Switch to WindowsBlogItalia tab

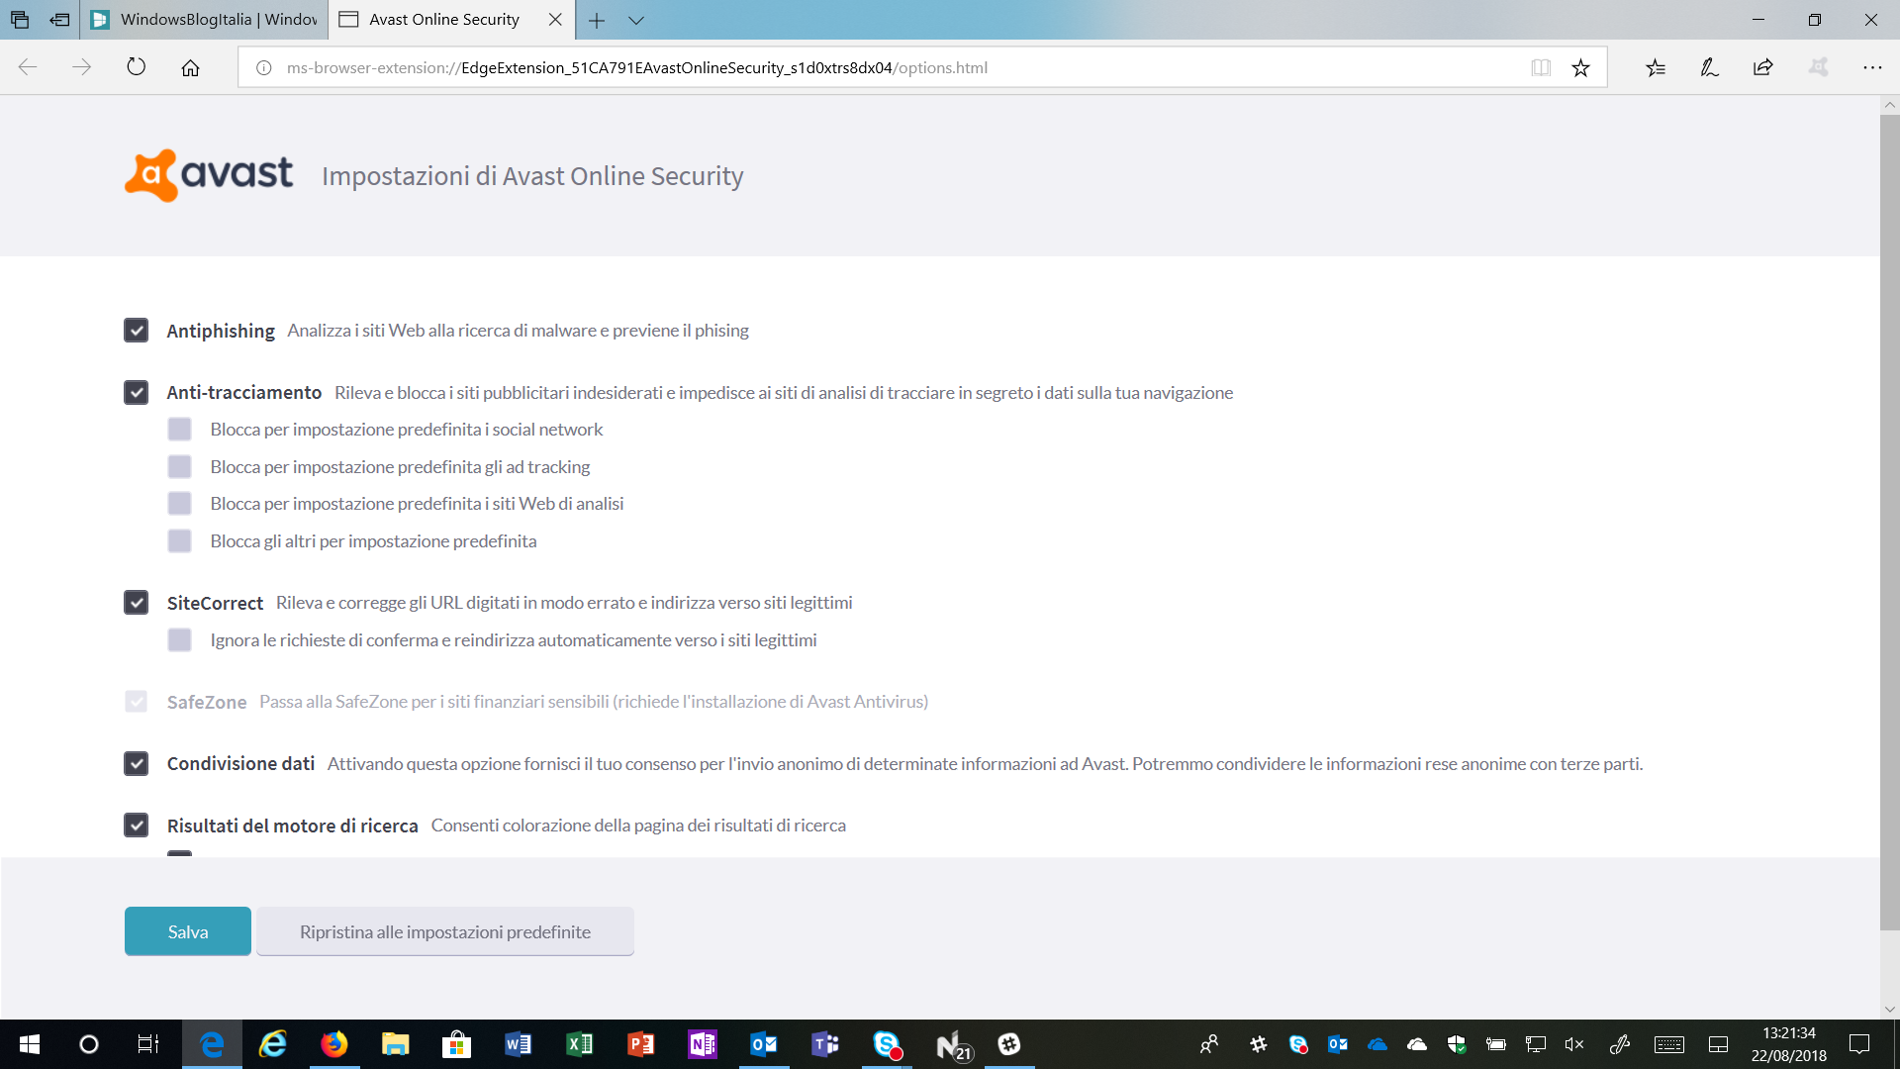205,20
